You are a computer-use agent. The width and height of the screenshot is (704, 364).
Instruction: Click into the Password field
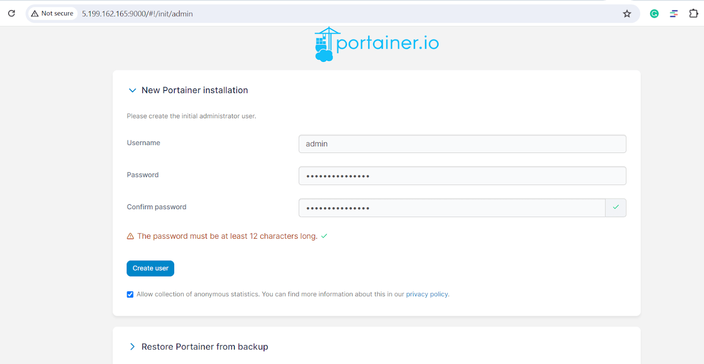462,176
